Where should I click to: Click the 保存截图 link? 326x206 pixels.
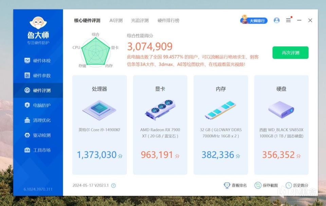[x=270, y=185]
